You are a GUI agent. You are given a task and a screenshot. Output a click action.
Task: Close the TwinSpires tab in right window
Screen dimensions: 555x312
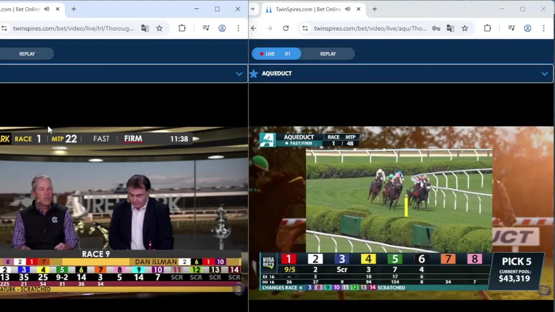tap(358, 9)
